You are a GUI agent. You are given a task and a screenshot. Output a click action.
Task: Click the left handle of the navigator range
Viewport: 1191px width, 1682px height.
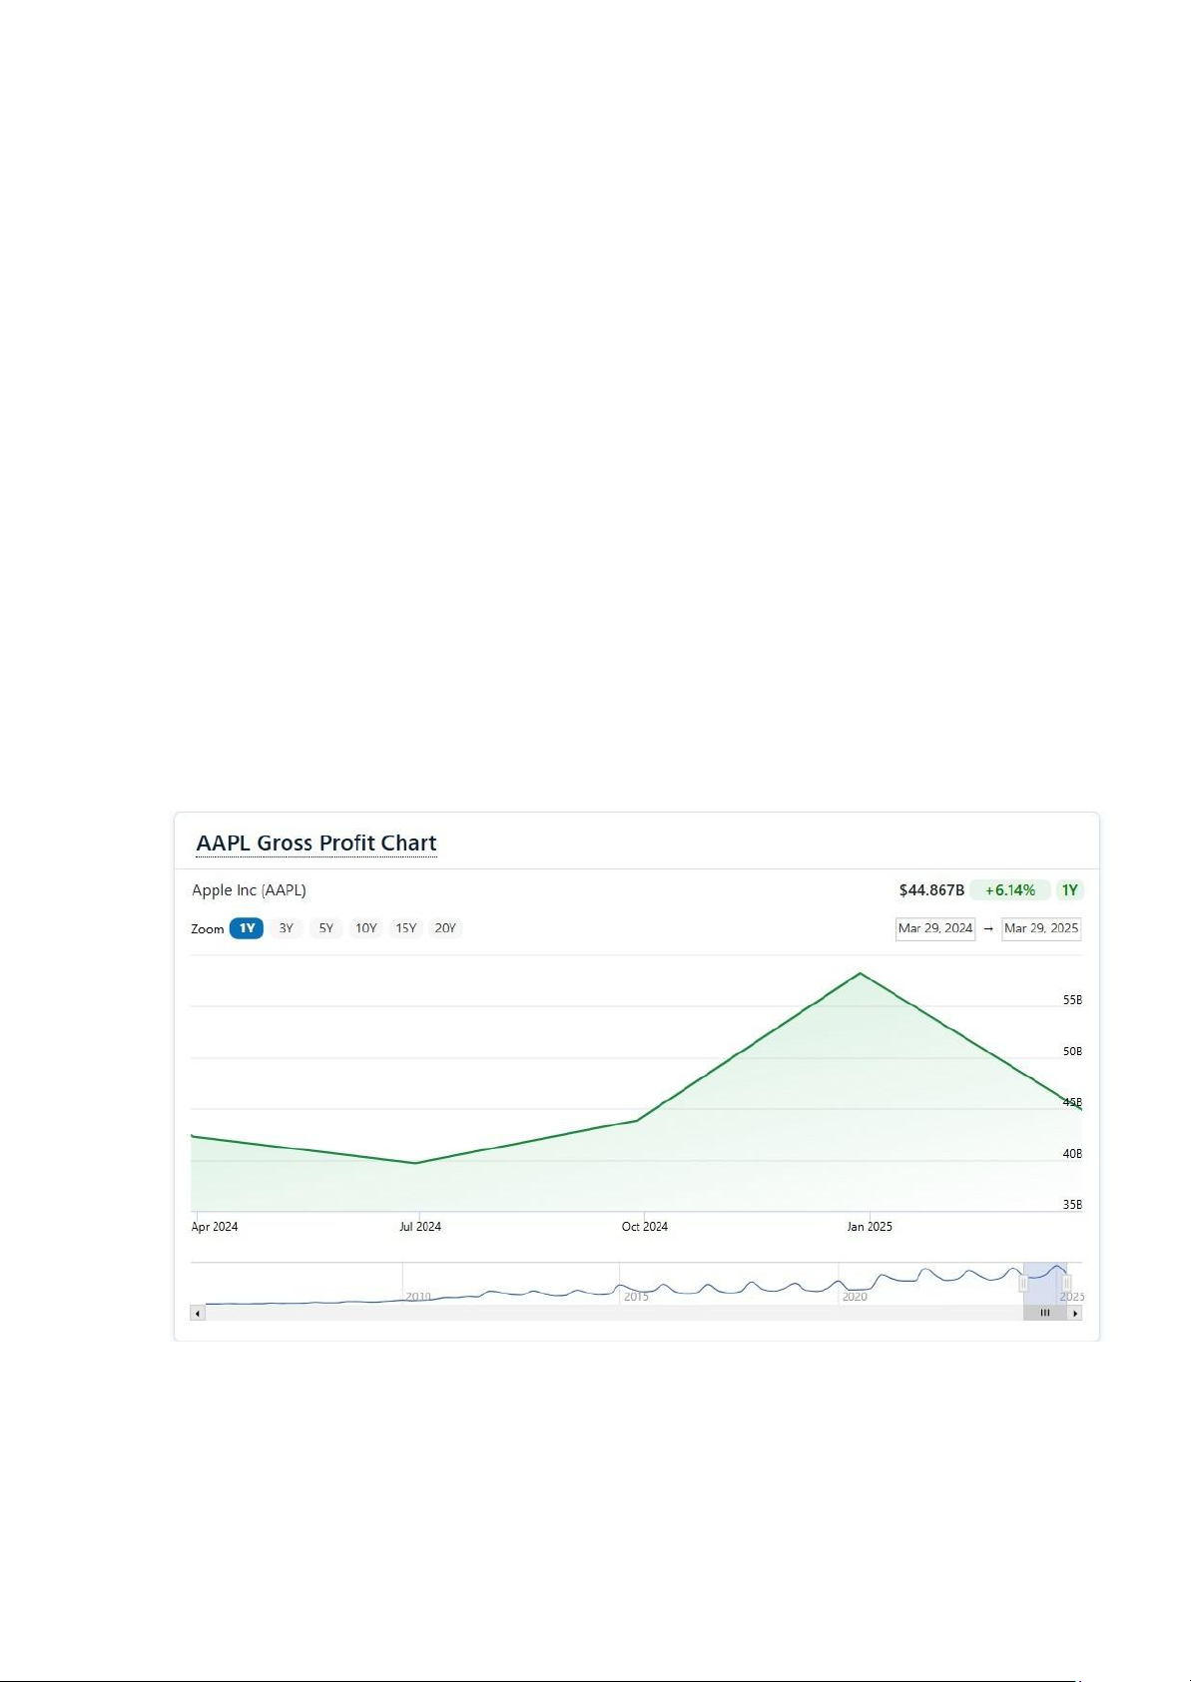point(1023,1283)
